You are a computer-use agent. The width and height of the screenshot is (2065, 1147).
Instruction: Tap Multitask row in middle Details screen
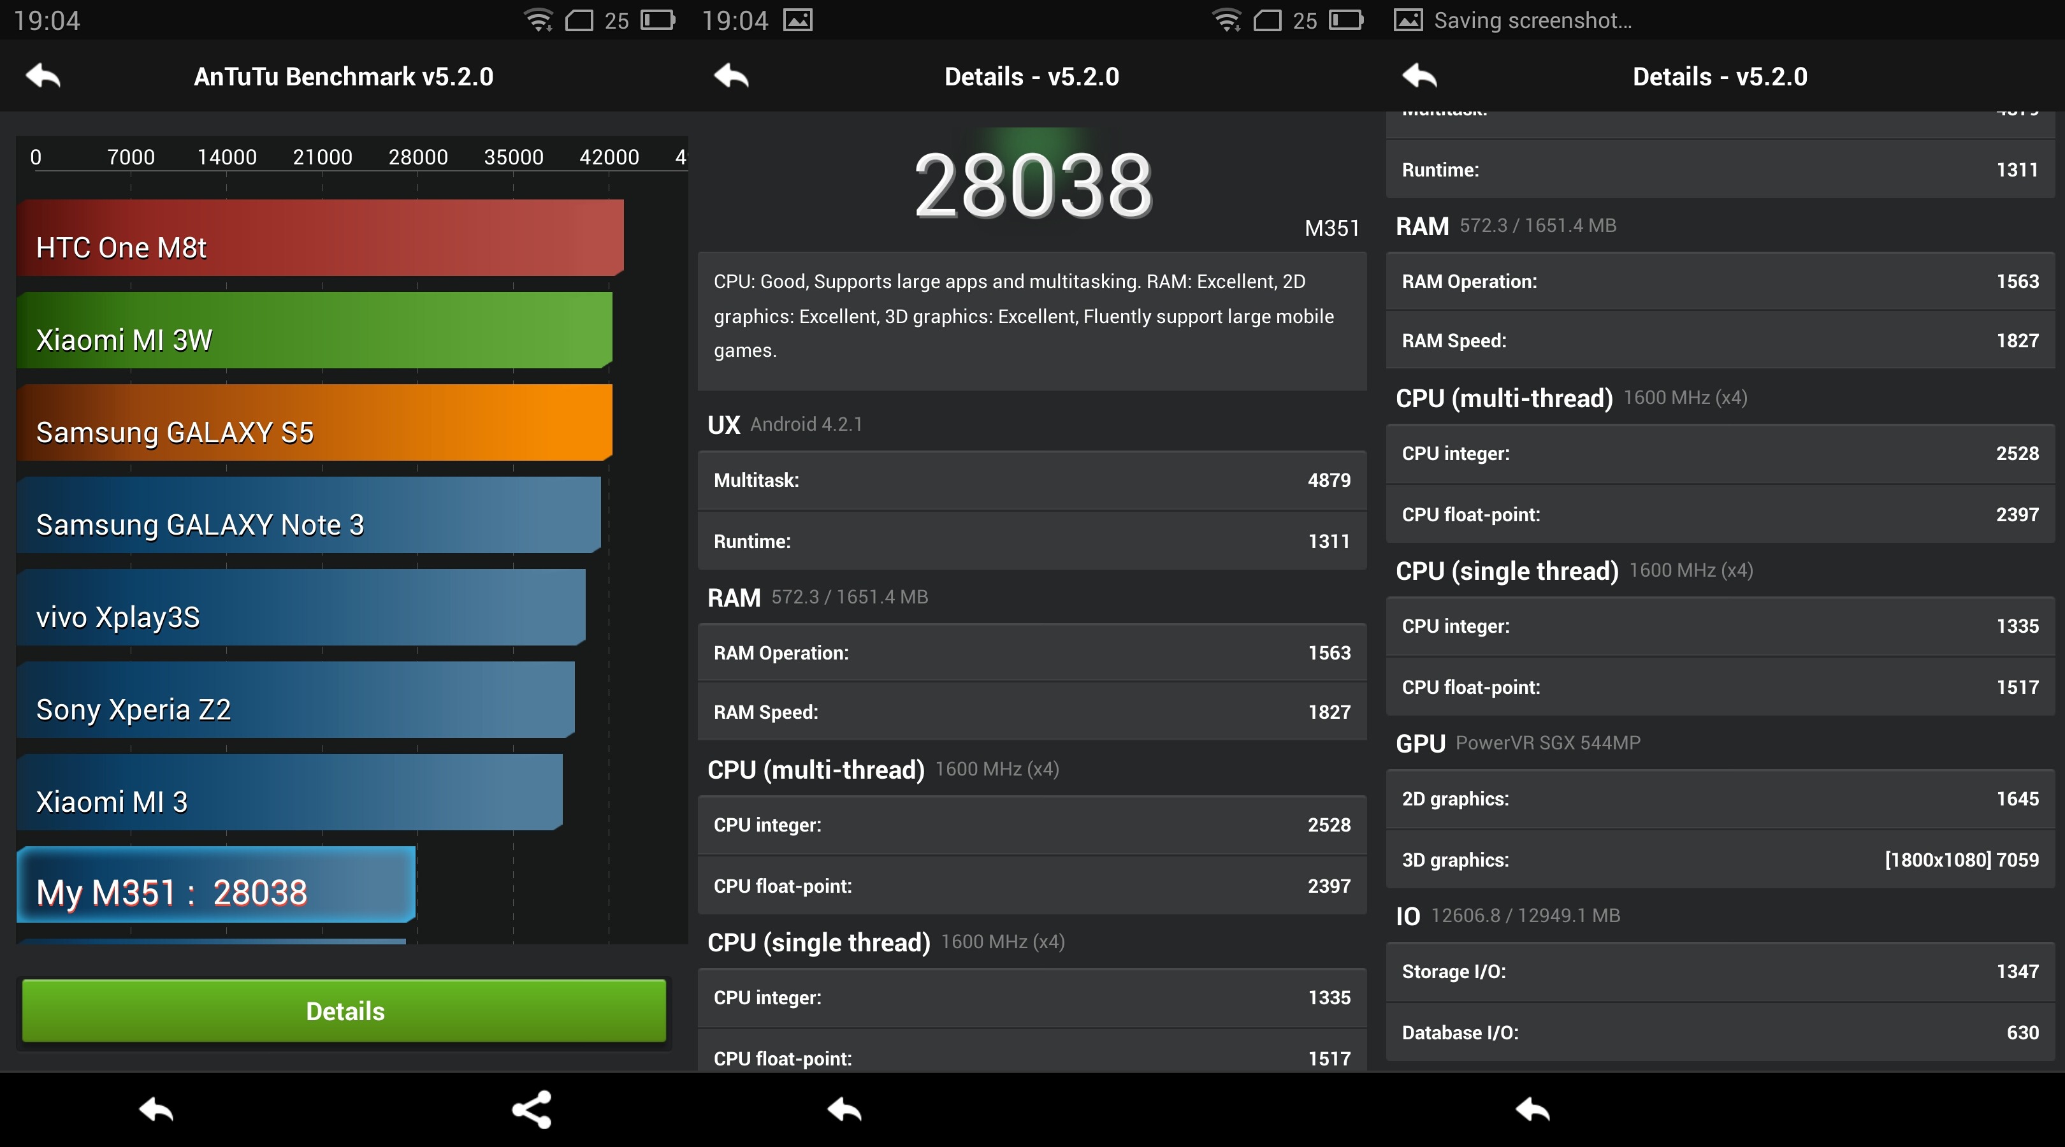pos(1032,480)
